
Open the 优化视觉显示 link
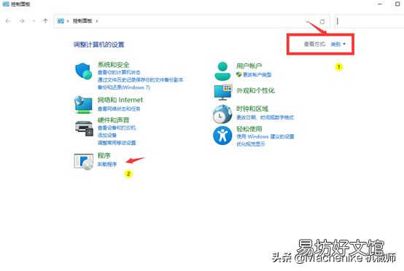click(x=251, y=144)
